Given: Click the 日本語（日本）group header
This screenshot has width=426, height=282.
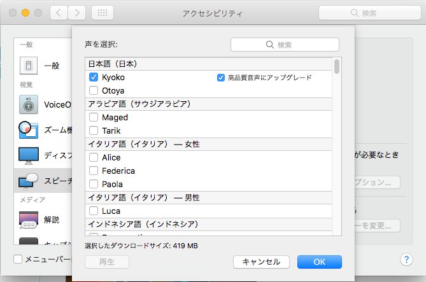Looking at the screenshot, I should click(x=209, y=64).
